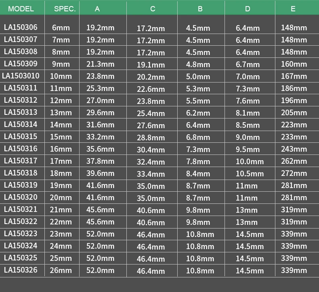Click C value 20.2mm in LA1503010 row
The width and height of the screenshot is (319, 292).
pyautogui.click(x=151, y=77)
